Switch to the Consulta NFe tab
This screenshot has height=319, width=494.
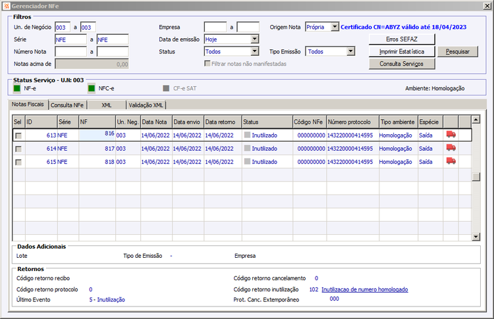pos(67,105)
